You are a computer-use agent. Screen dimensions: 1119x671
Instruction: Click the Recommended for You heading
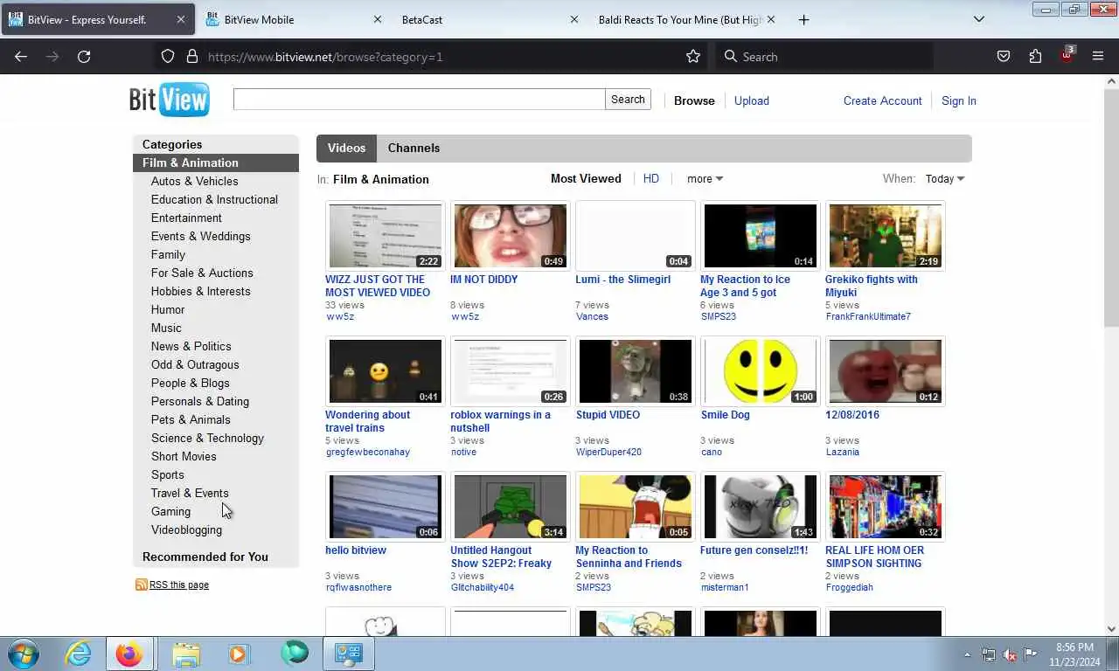(x=205, y=557)
